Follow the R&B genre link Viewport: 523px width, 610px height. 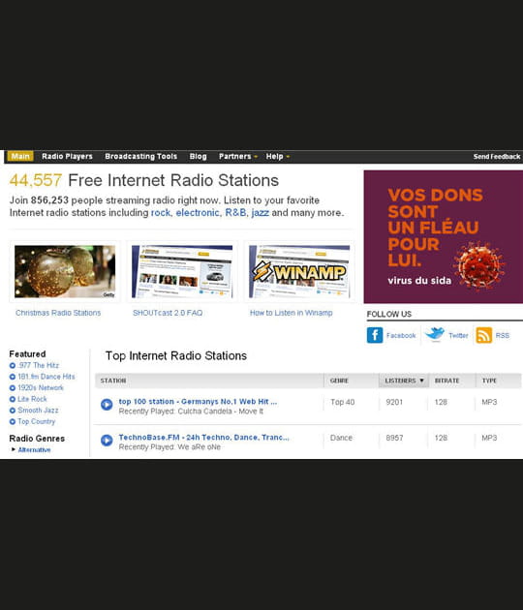point(235,213)
